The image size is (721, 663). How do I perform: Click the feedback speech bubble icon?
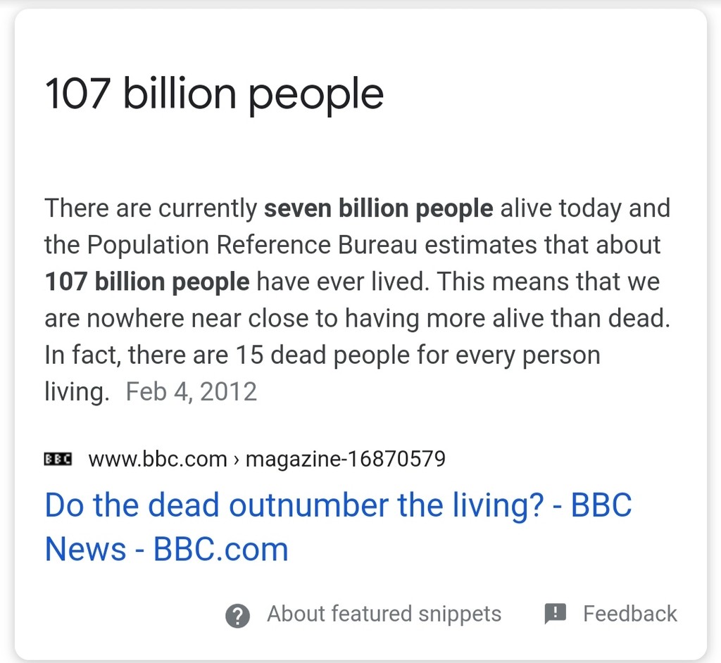tap(556, 614)
